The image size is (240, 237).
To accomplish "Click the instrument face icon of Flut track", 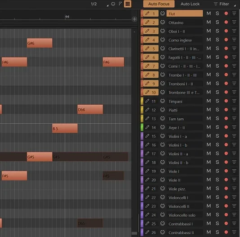I will point(163,14).
